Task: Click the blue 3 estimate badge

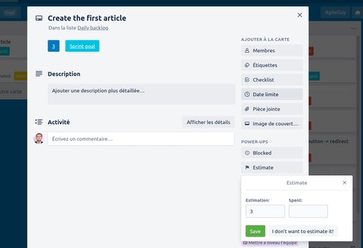Action: (x=54, y=46)
